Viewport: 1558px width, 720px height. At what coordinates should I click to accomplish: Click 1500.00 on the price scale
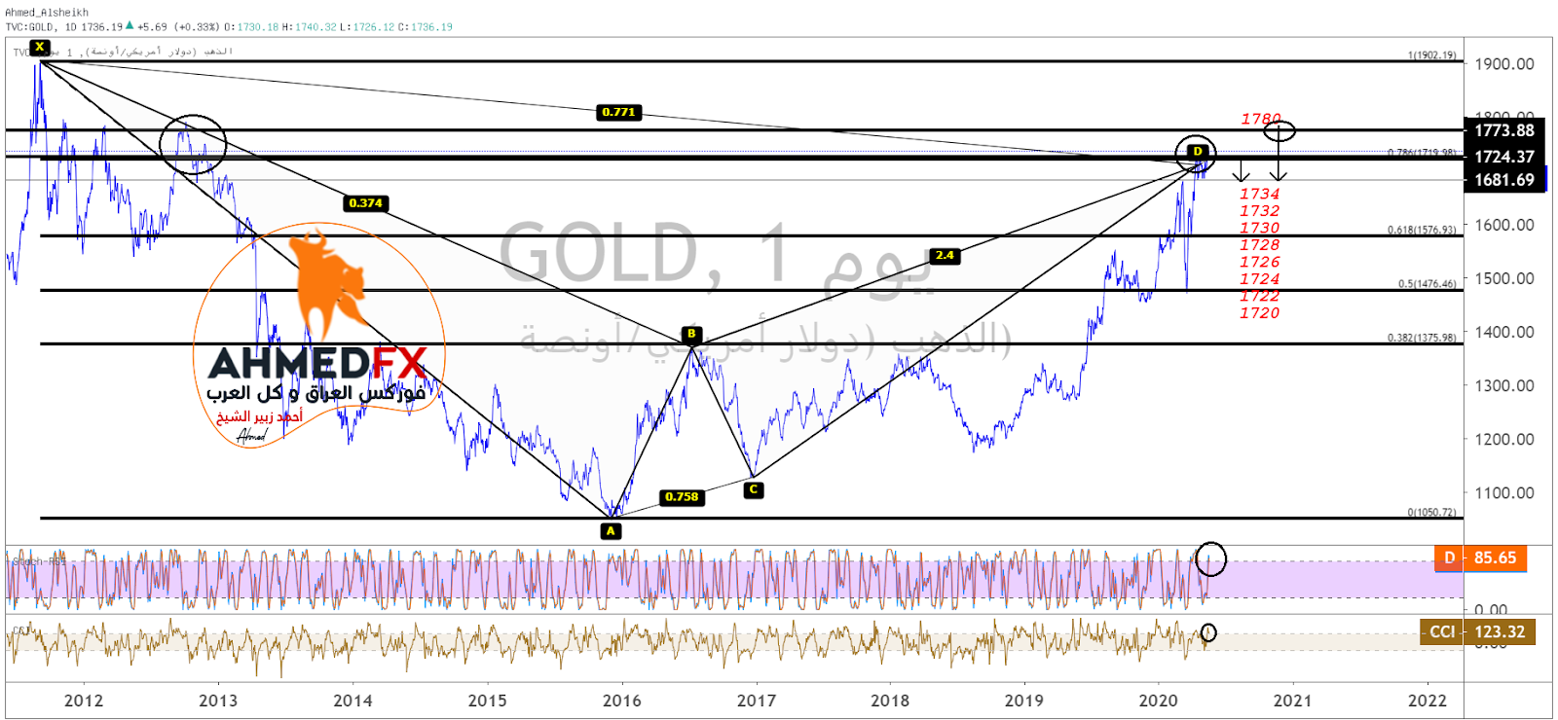[1504, 278]
